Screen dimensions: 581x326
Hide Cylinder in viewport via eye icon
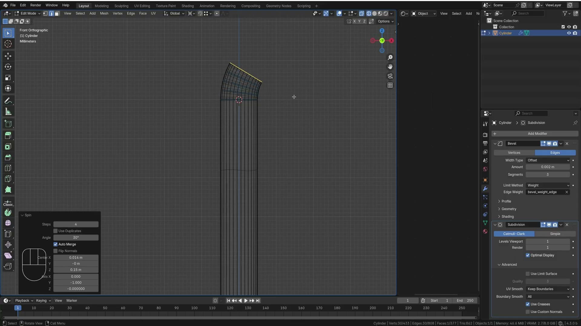569,33
